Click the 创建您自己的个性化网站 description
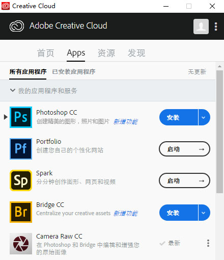The width and height of the screenshot is (224, 260). click(70, 150)
